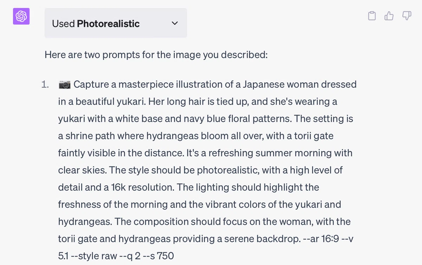Click the ChatGPT purple logo avatar
Image resolution: width=422 pixels, height=265 pixels.
[21, 16]
